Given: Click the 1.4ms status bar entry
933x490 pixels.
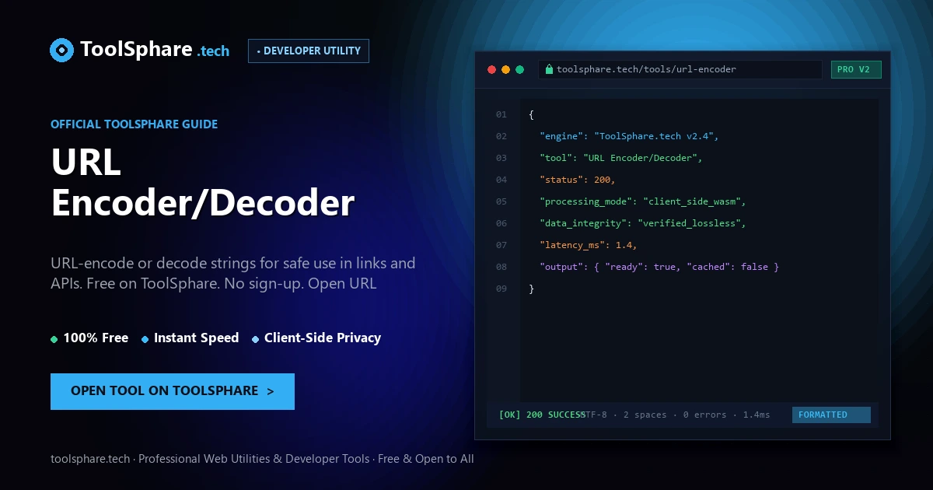Looking at the screenshot, I should point(757,415).
